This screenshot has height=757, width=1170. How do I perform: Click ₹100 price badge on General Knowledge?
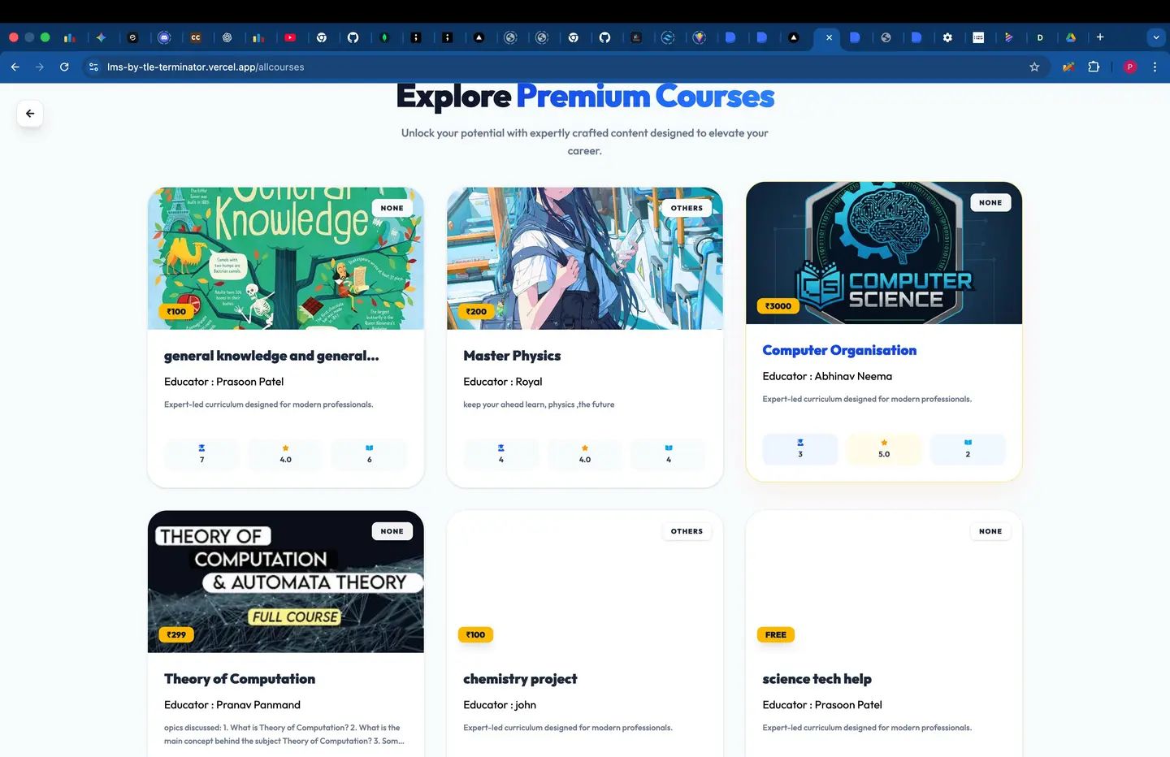[x=176, y=311]
